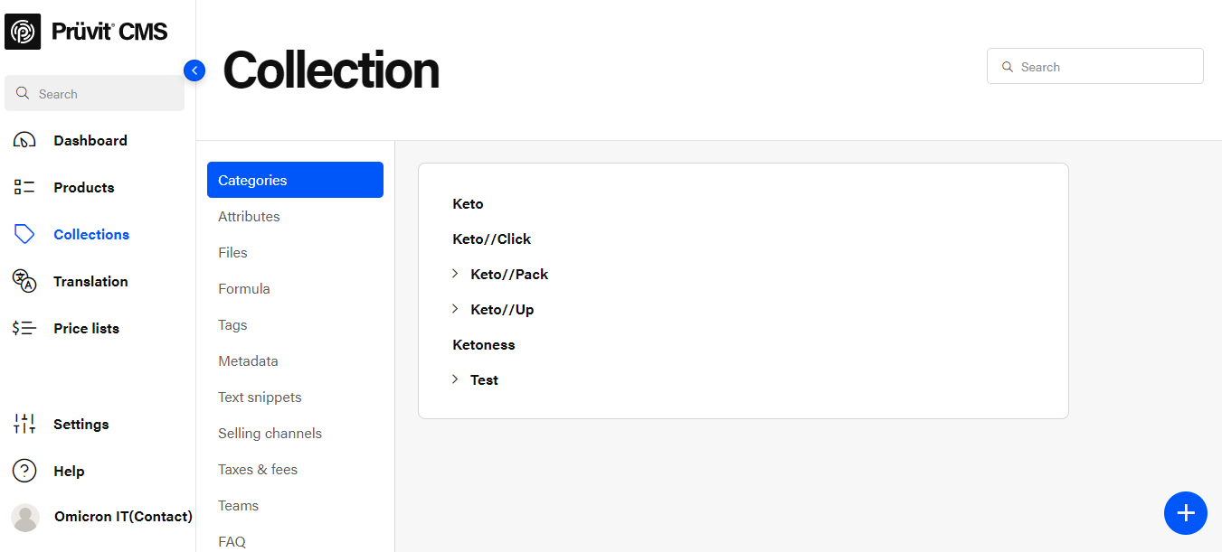Expand the Test category
This screenshot has height=552, width=1222.
pos(455,379)
